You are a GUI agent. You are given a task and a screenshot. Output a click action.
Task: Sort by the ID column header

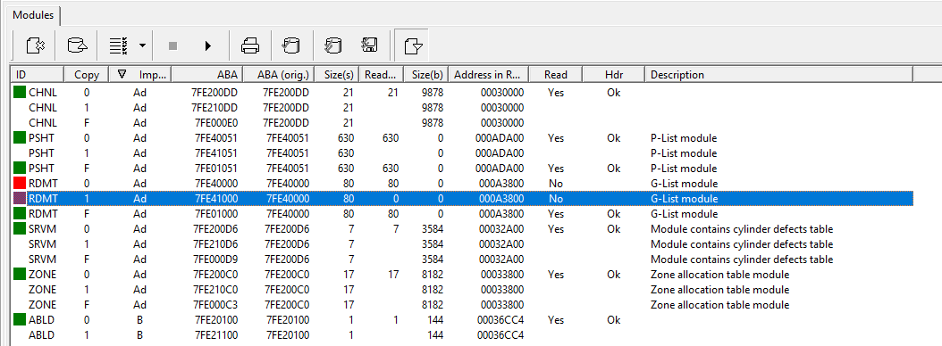pos(38,74)
